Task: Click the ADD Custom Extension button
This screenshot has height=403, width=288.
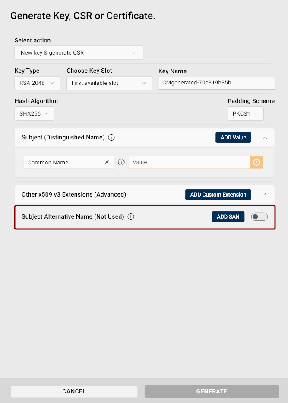Action: coord(218,195)
